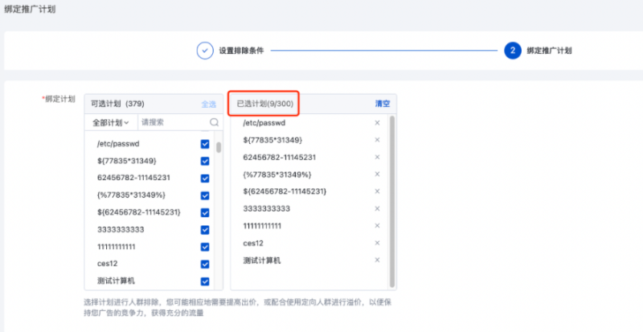This screenshot has height=332, width=643.
Task: Uncheck the 62456782-11145231 plan checkbox
Action: (x=205, y=178)
